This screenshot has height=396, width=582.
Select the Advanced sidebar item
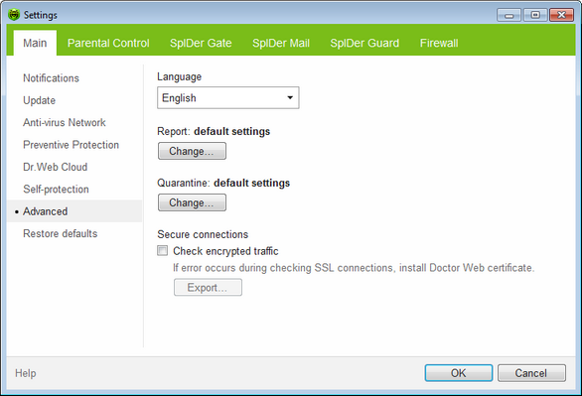[x=74, y=211]
